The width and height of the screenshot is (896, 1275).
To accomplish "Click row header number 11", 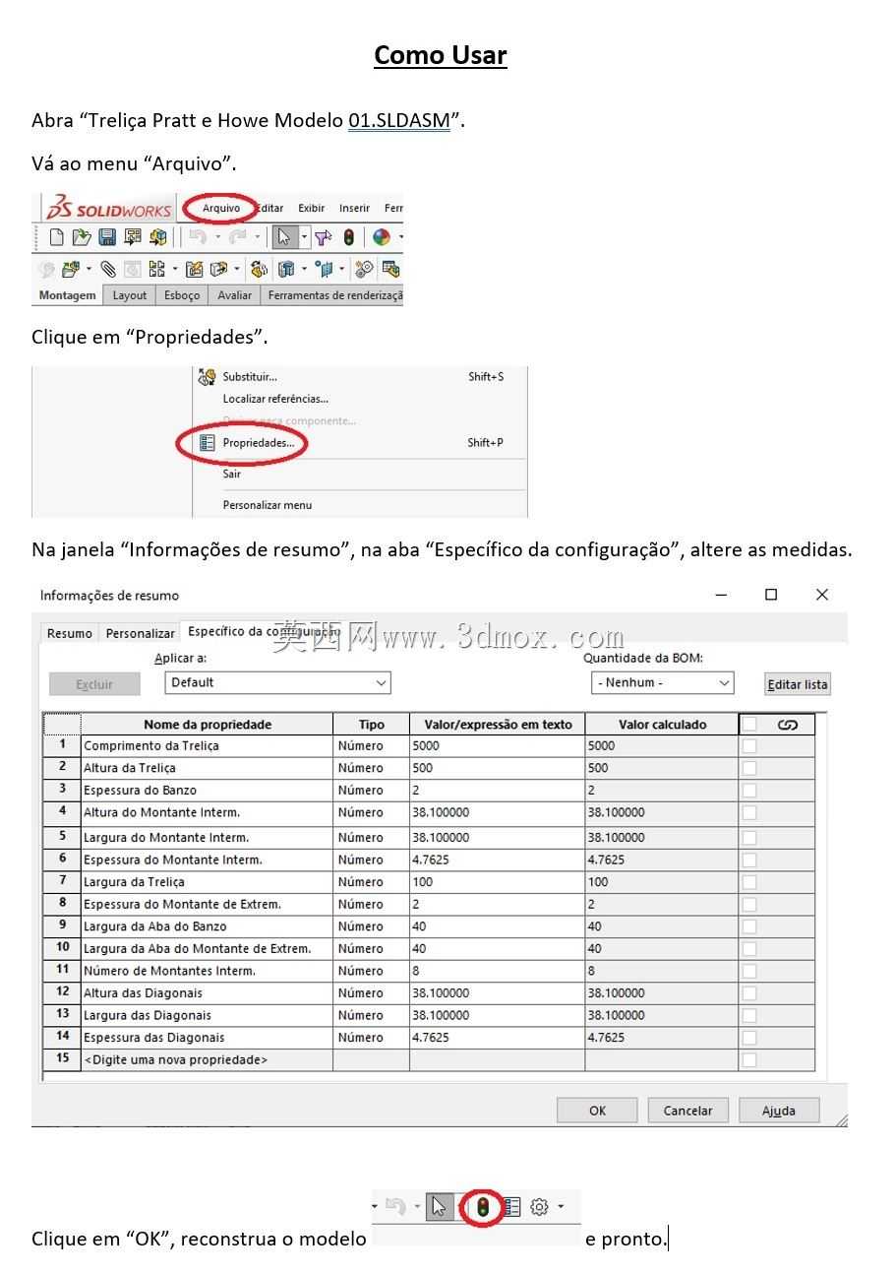I will click(62, 970).
